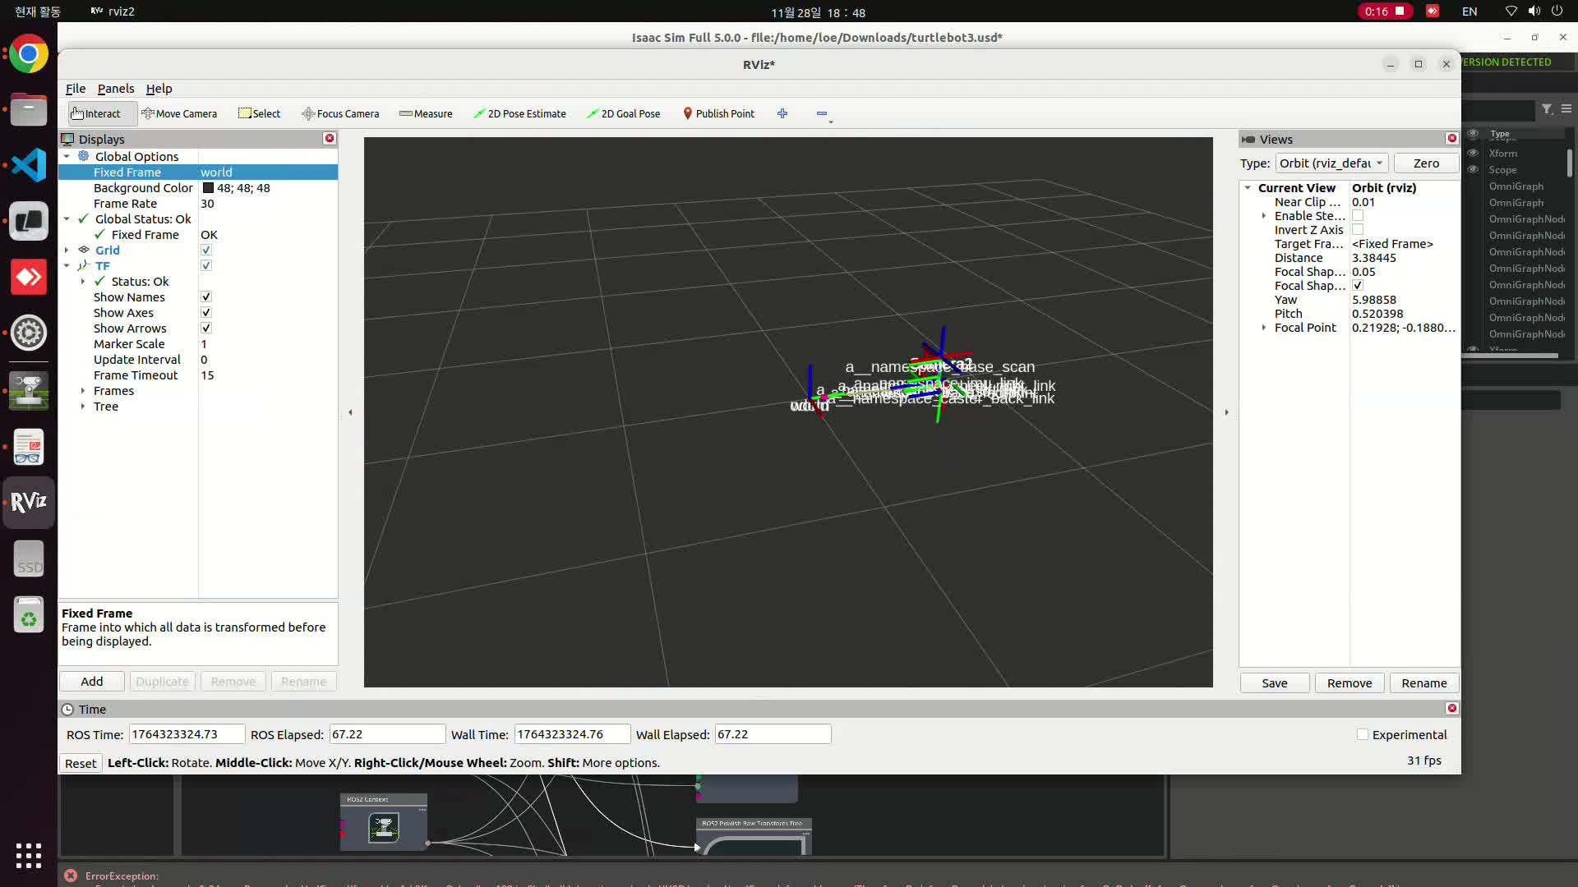Open the File menu
This screenshot has height=887, width=1578.
click(76, 89)
